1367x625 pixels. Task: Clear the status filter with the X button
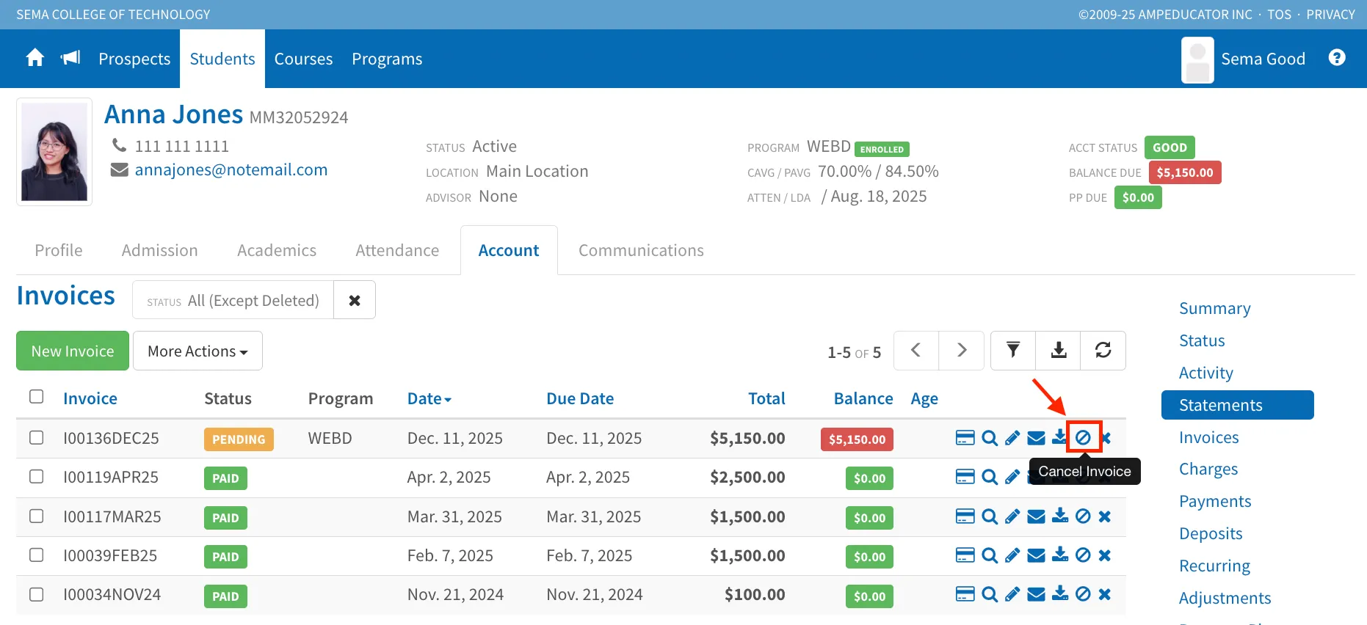(x=355, y=300)
